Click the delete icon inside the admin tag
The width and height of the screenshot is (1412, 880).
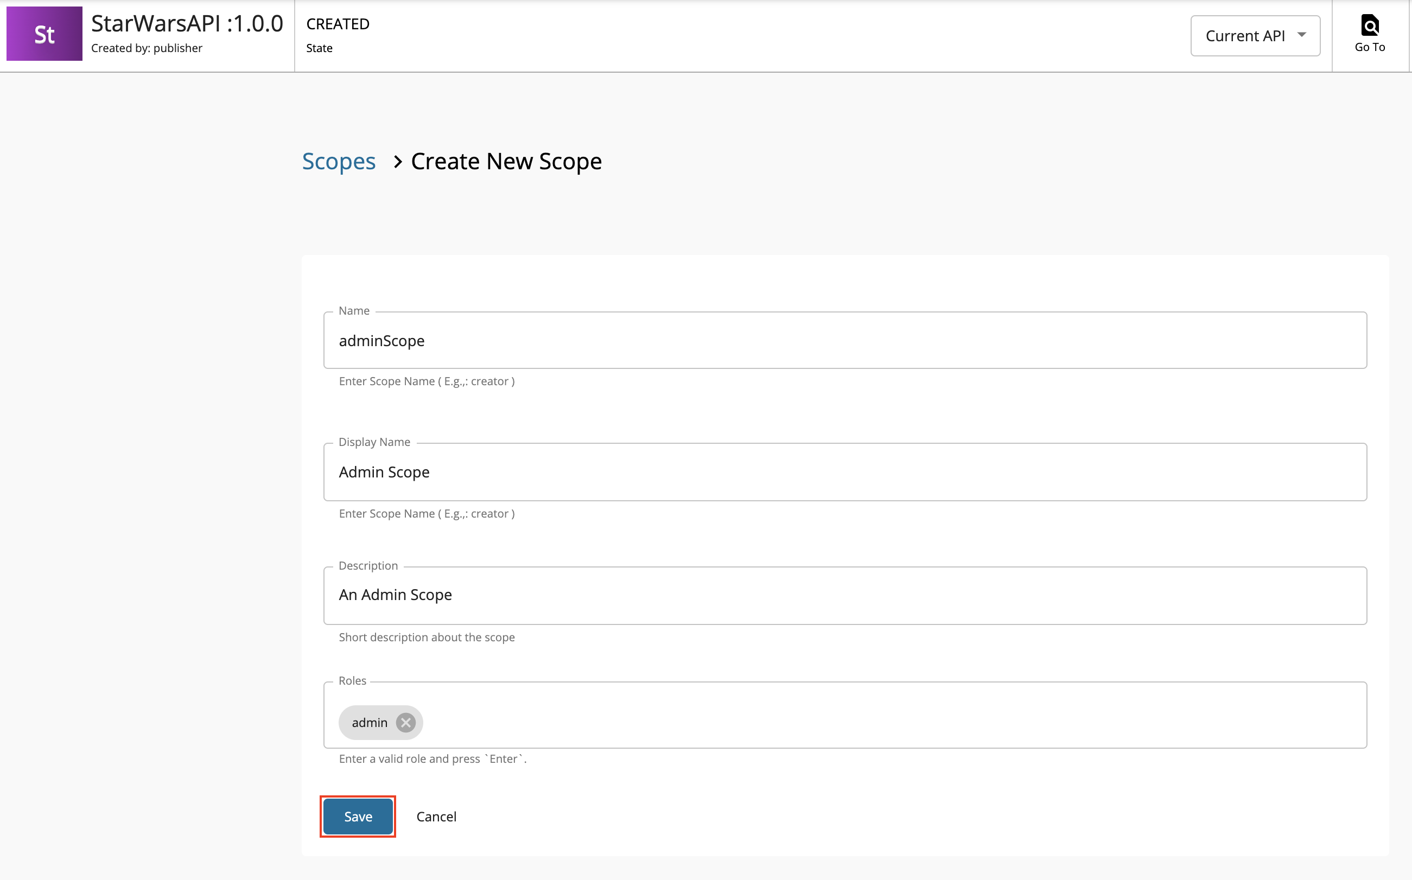[x=406, y=722]
